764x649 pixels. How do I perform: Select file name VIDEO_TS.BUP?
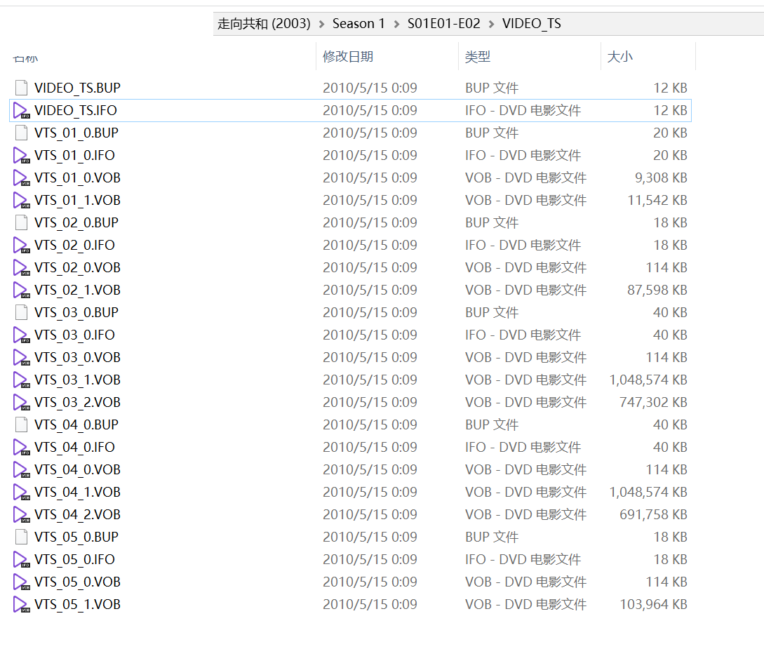77,88
